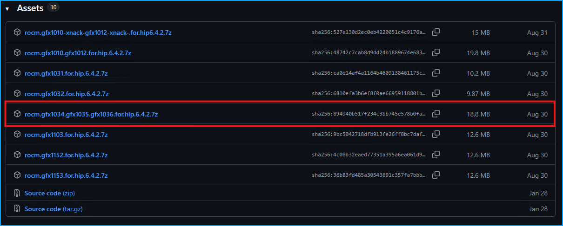The image size is (563, 226).
Task: Download rocm.gfx1152.for.hip.6.4.2.7z
Action: coord(66,155)
